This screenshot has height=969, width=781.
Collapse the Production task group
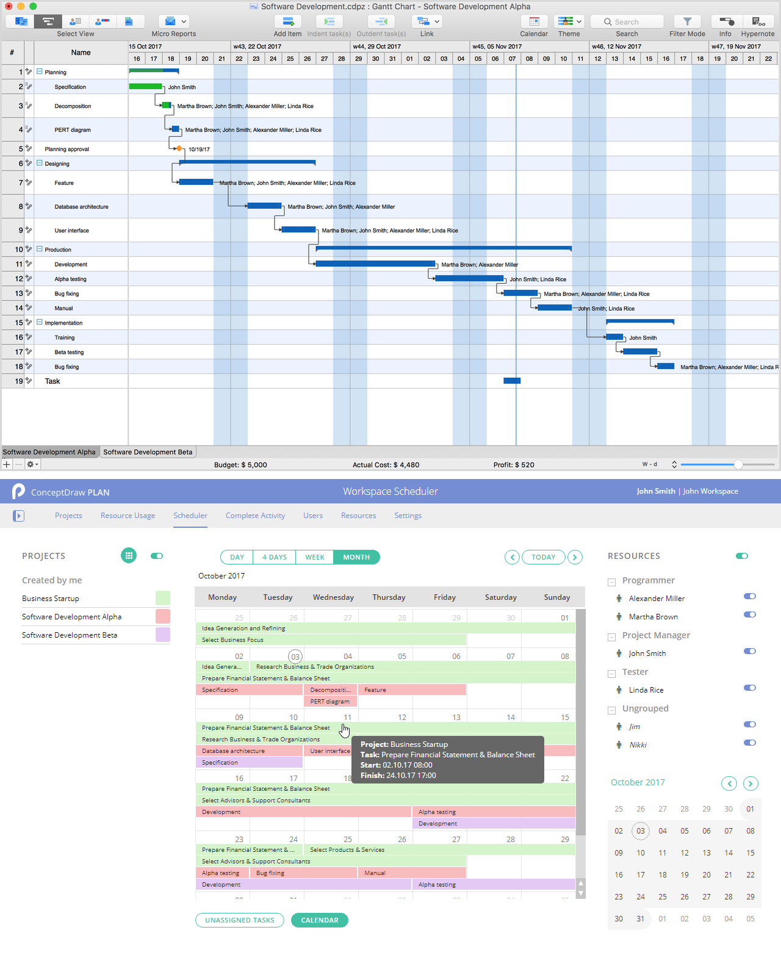pyautogui.click(x=40, y=249)
